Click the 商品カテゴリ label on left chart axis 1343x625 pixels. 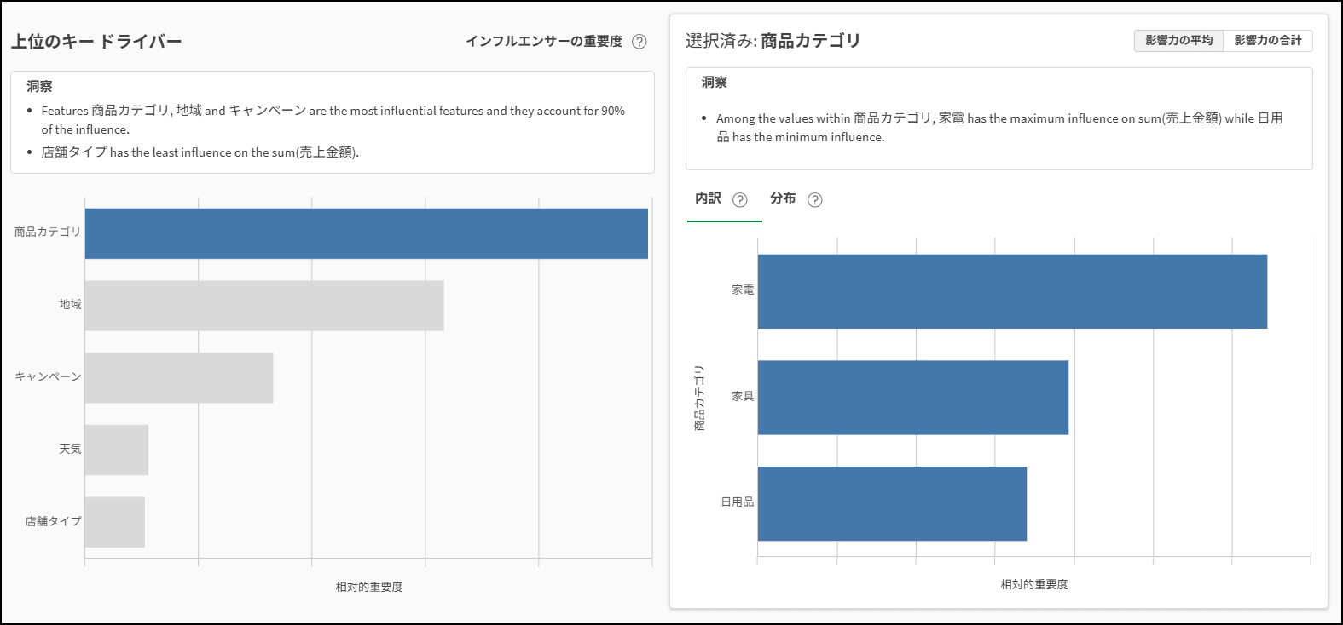coord(48,232)
